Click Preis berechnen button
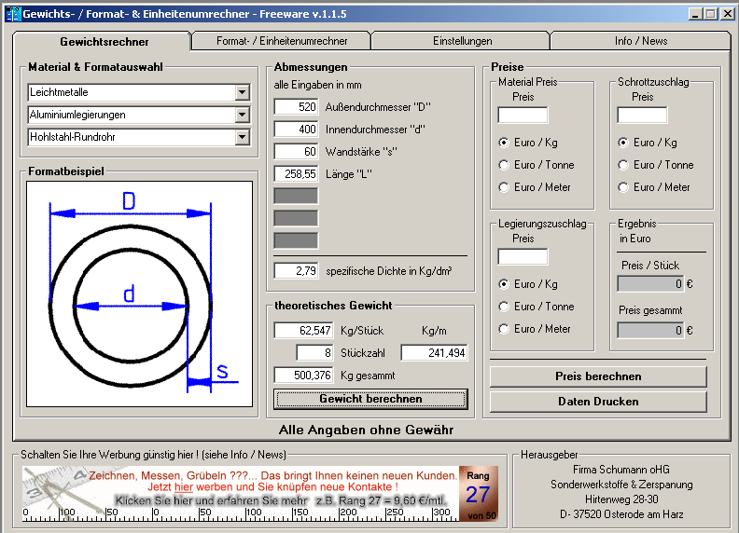Image resolution: width=739 pixels, height=533 pixels. [598, 376]
